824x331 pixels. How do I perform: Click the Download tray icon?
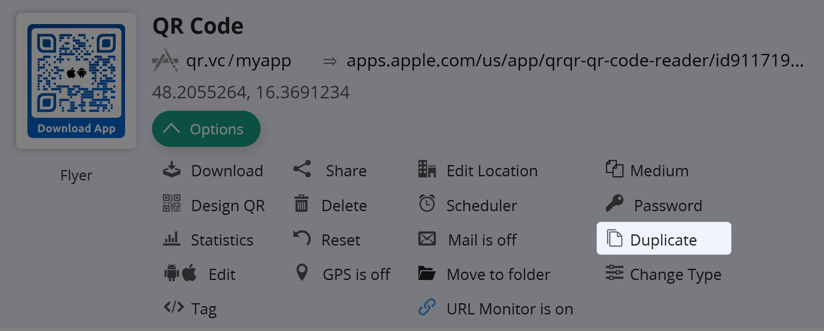point(171,170)
